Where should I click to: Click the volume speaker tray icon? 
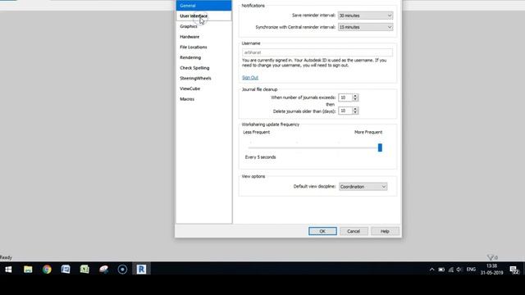pyautogui.click(x=459, y=270)
